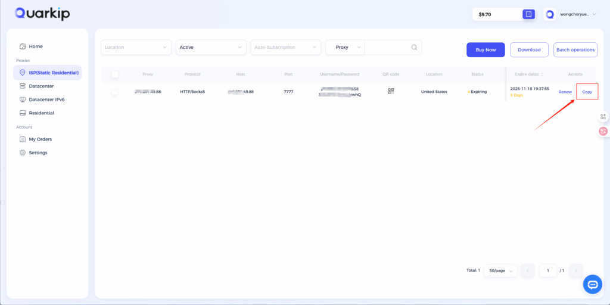Toggle the select-all checkbox in table header
The width and height of the screenshot is (610, 305).
pos(115,74)
